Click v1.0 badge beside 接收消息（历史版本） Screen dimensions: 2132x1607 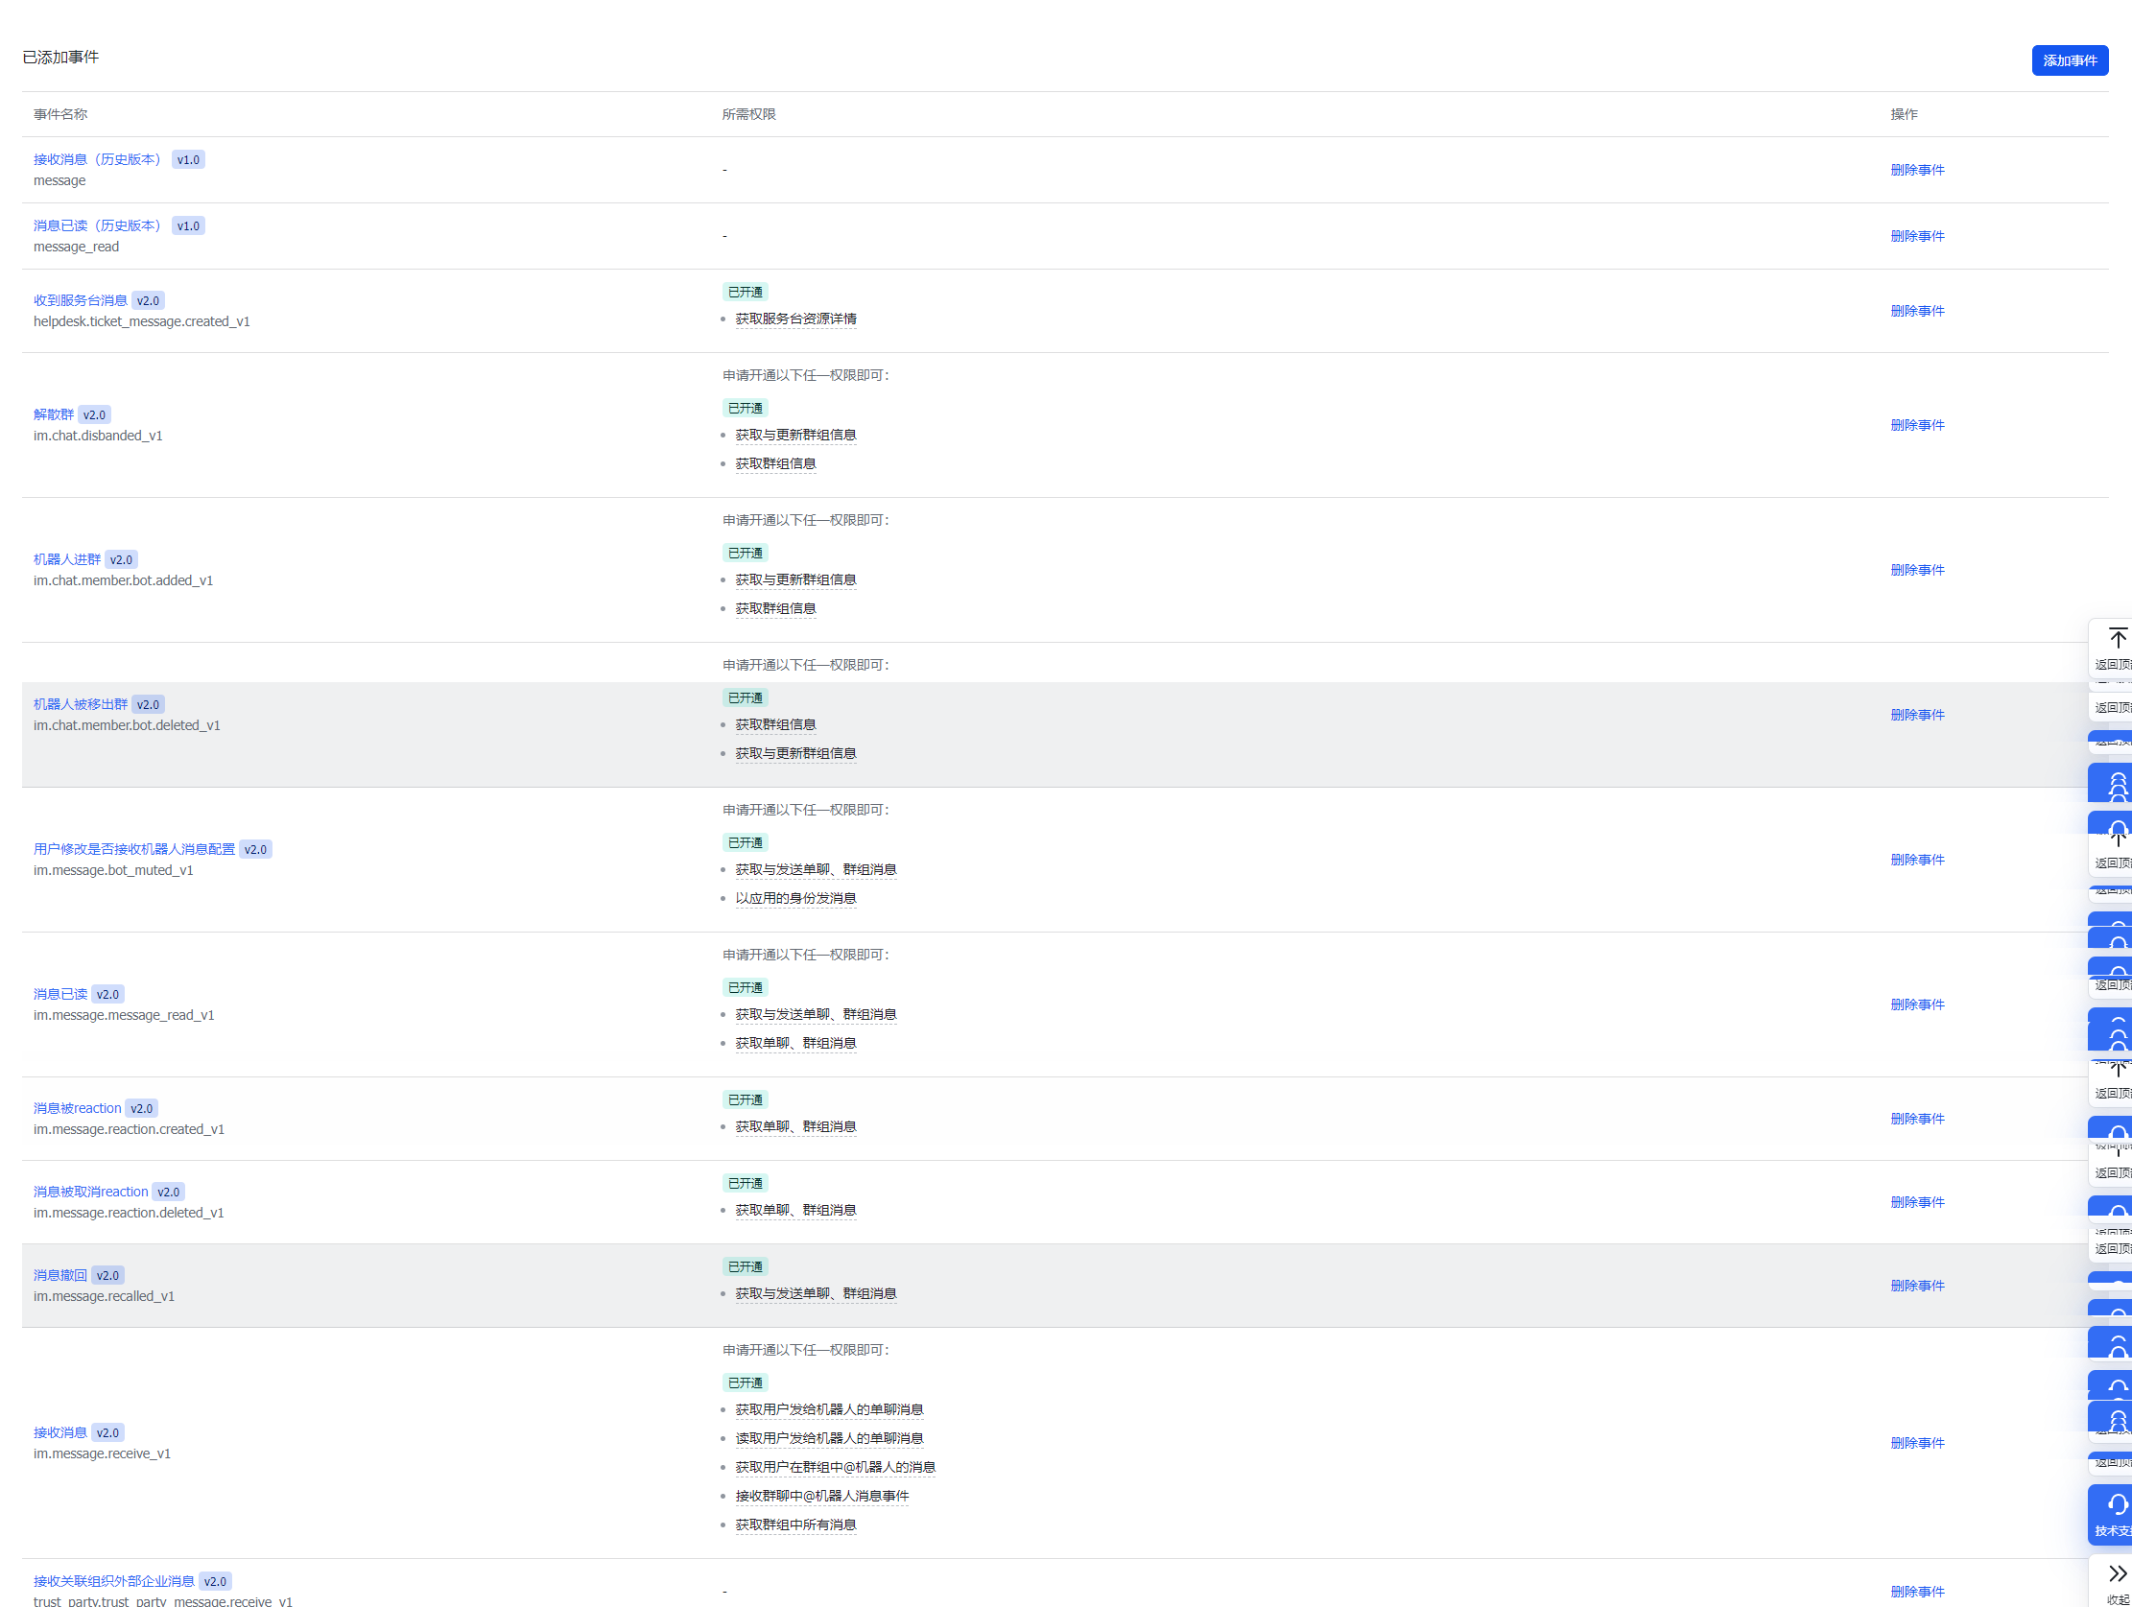pyautogui.click(x=188, y=160)
